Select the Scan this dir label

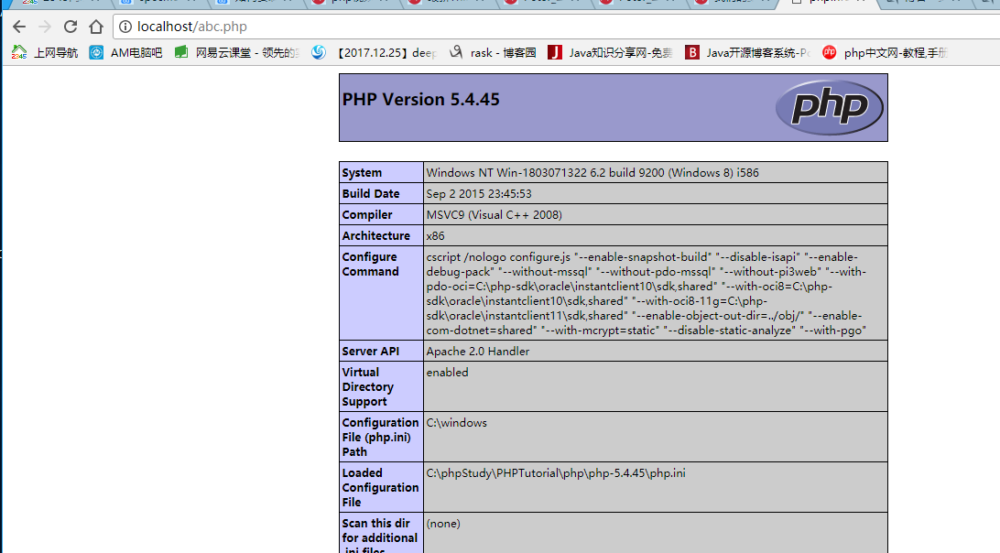tap(381, 535)
